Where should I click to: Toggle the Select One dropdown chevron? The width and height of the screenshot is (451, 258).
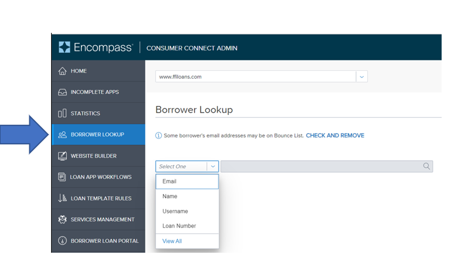tap(213, 167)
